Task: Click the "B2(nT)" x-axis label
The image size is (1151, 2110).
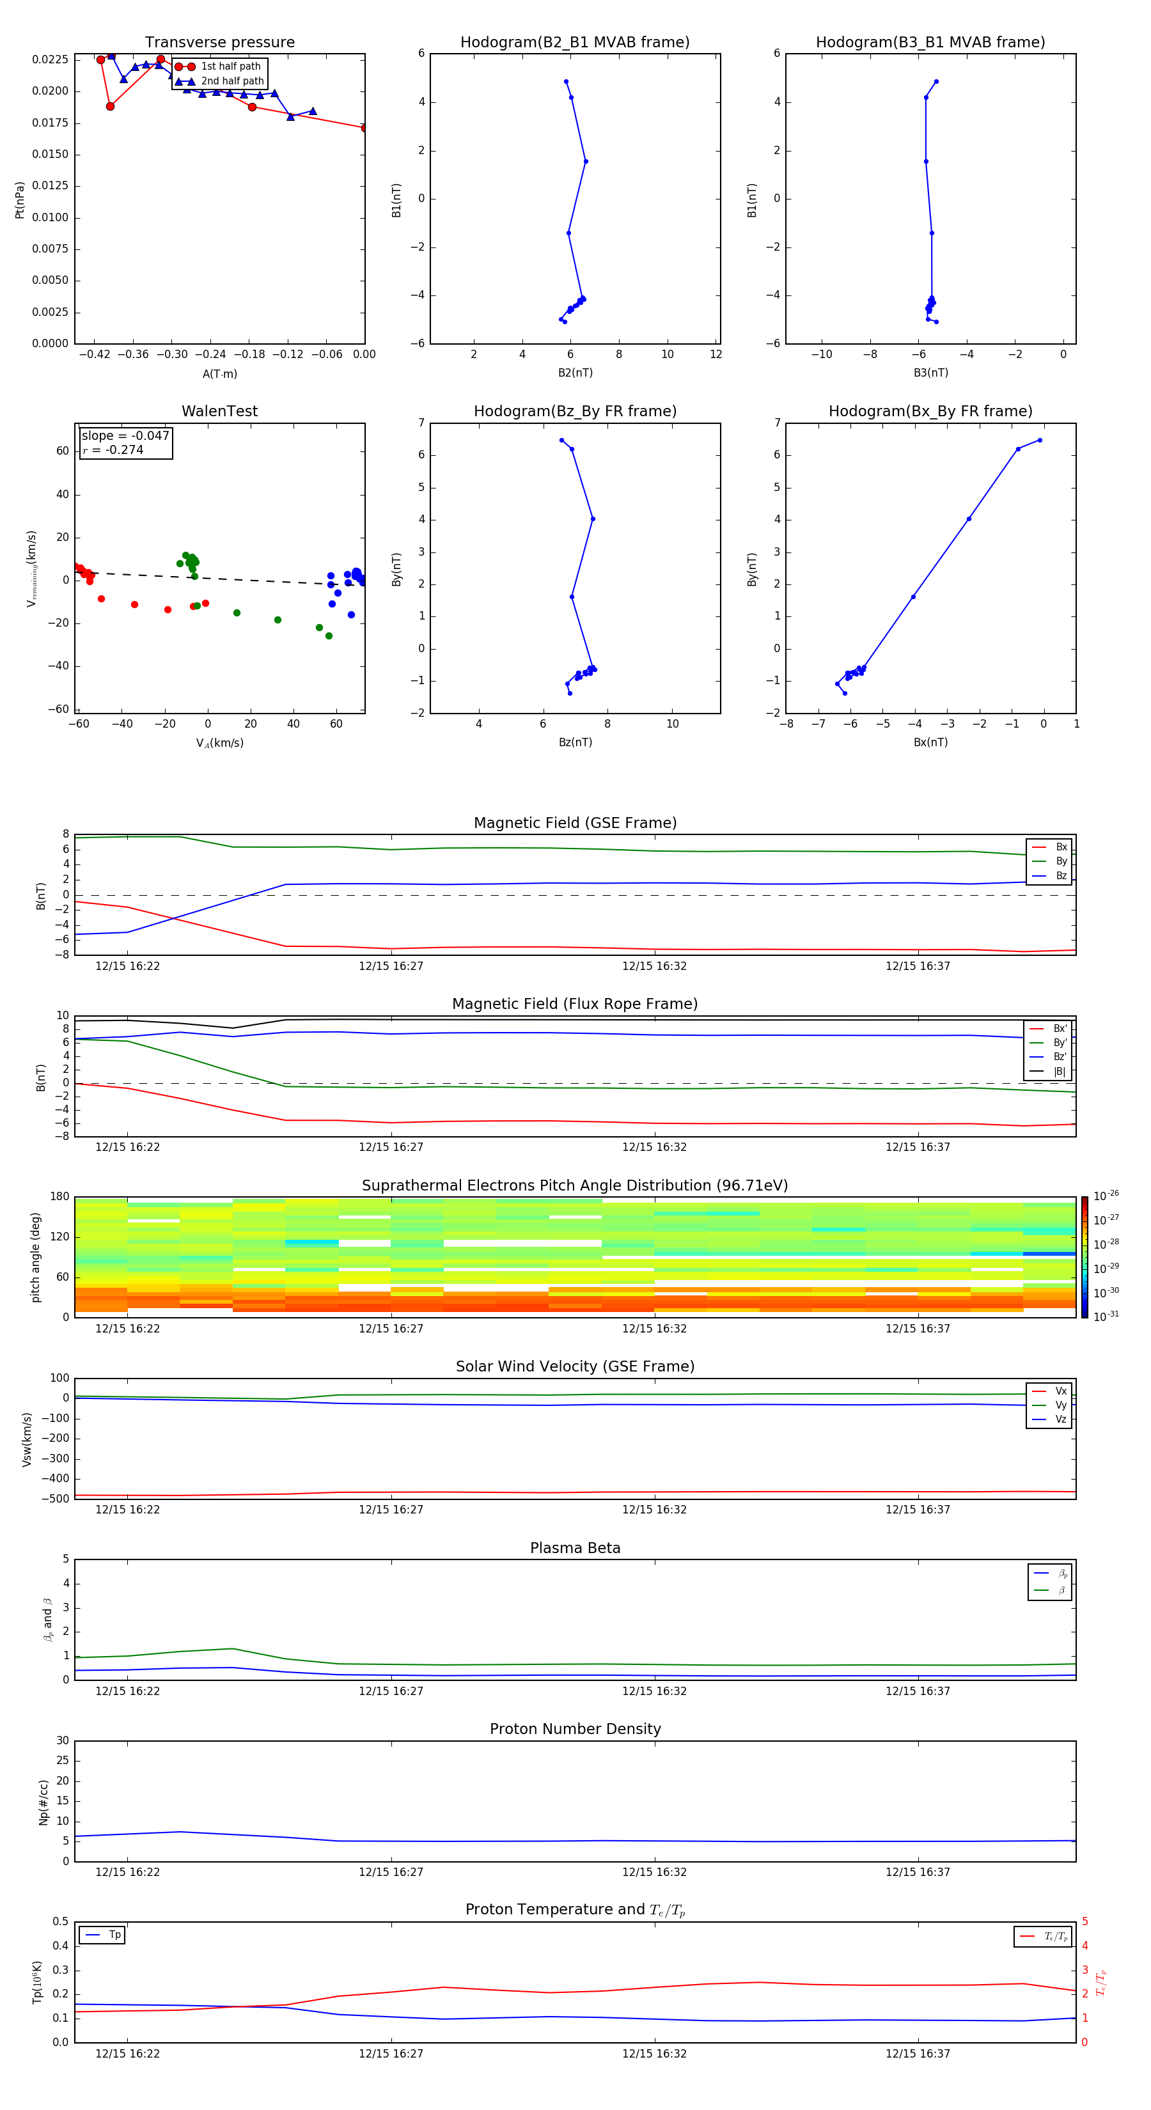Action: [575, 373]
